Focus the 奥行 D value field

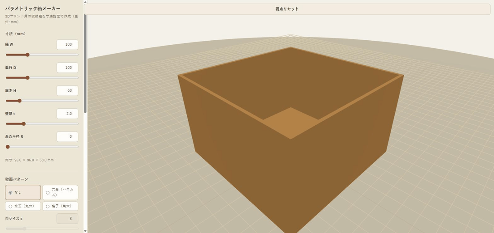[67, 68]
